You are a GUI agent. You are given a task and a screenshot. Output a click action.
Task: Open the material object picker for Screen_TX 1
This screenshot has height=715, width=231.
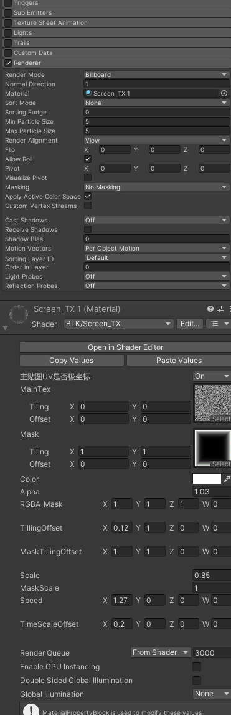click(224, 93)
